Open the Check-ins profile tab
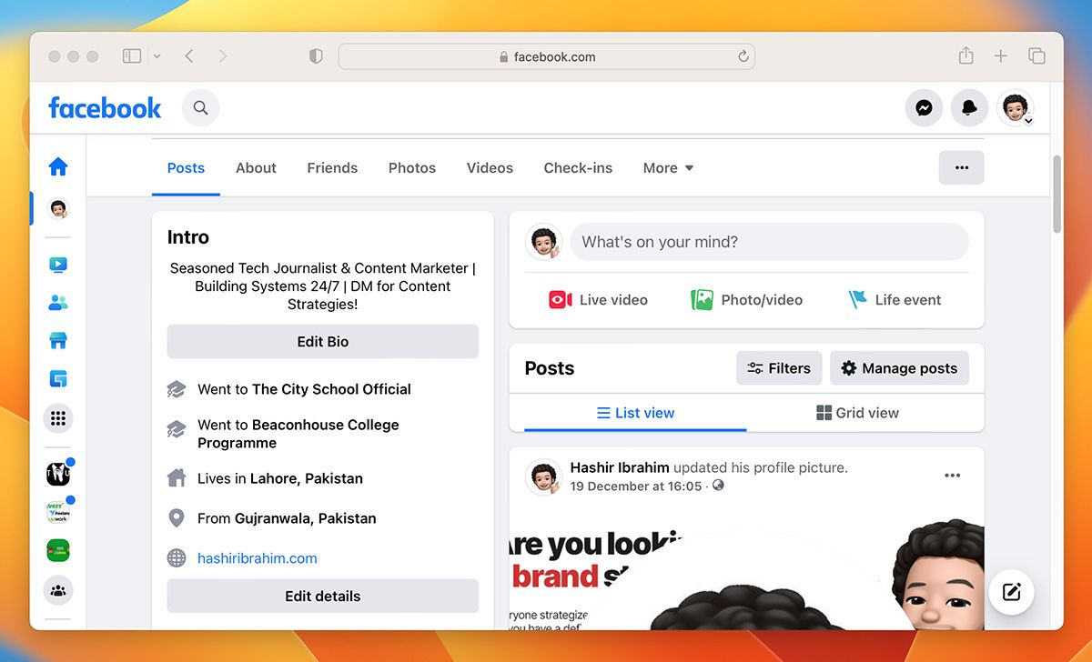1092x662 pixels. 578,168
